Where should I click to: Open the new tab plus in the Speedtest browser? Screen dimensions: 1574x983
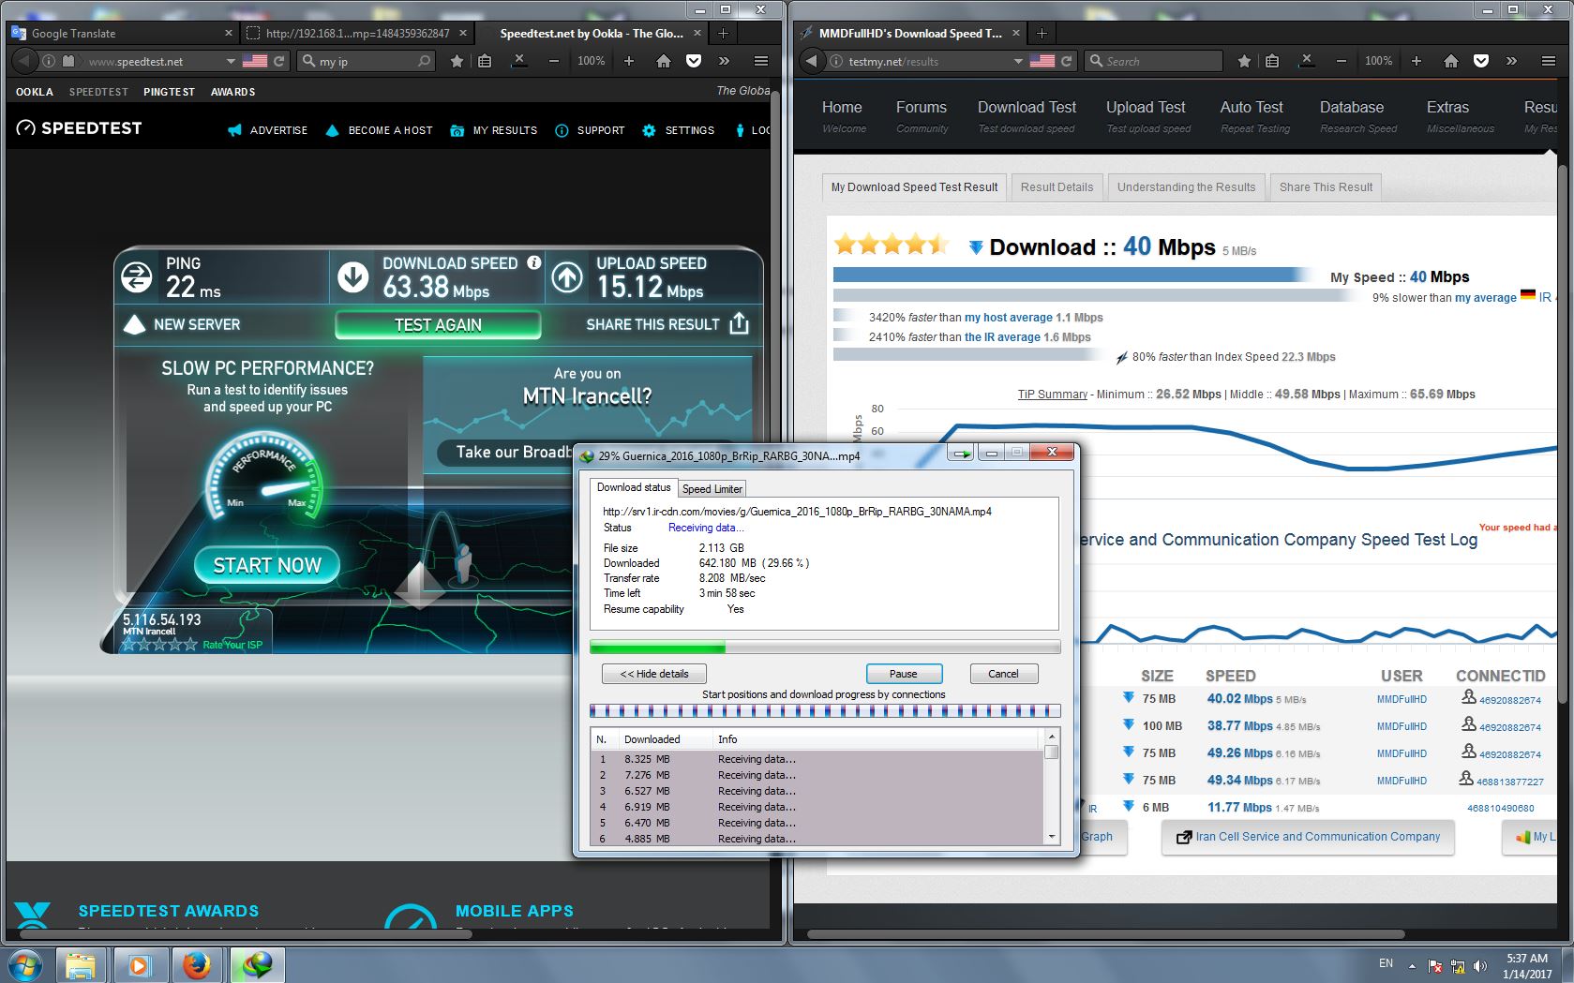(x=723, y=33)
